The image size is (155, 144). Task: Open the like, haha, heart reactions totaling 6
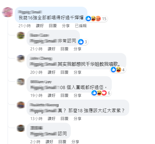(101, 93)
